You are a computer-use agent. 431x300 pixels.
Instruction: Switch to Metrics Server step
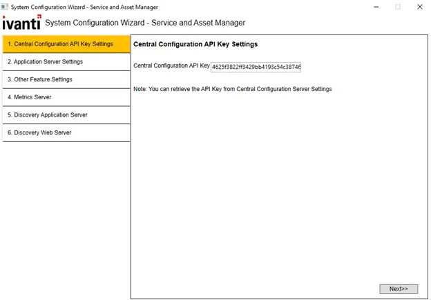click(x=66, y=97)
